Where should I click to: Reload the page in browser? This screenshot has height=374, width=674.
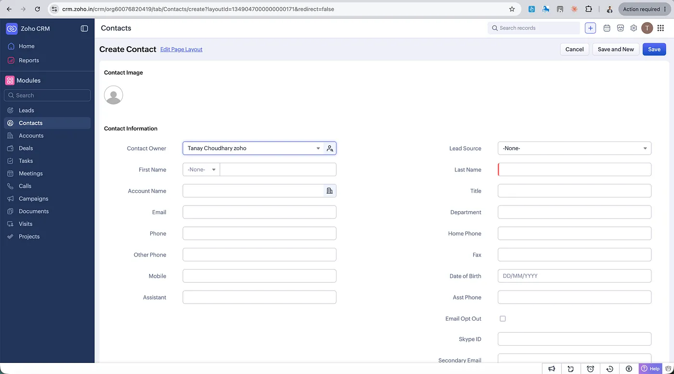(x=38, y=9)
